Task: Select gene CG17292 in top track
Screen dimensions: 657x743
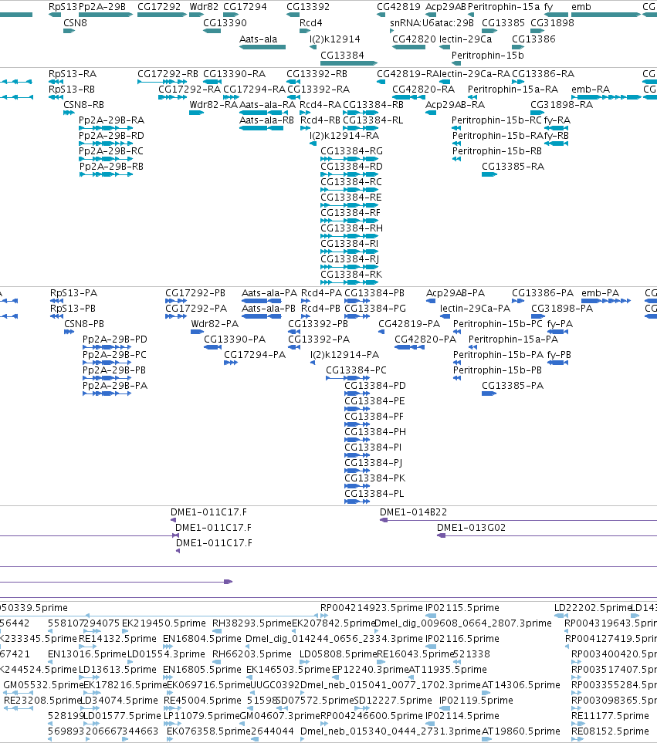Action: tap(159, 7)
